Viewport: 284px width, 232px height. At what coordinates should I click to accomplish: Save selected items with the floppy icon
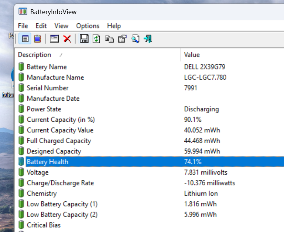pyautogui.click(x=84, y=38)
